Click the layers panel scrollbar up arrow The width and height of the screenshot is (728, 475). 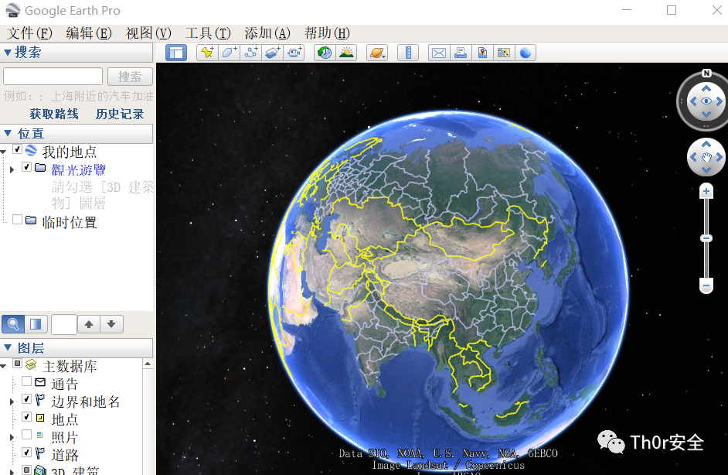tap(148, 364)
